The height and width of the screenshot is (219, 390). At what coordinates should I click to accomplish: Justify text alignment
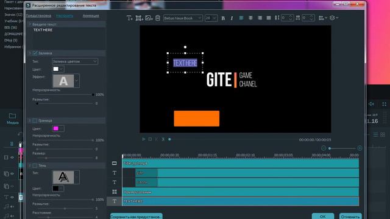tap(269, 18)
